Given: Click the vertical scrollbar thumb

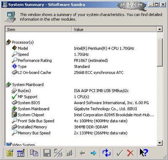Looking at the screenshot, I should click(160, 52).
